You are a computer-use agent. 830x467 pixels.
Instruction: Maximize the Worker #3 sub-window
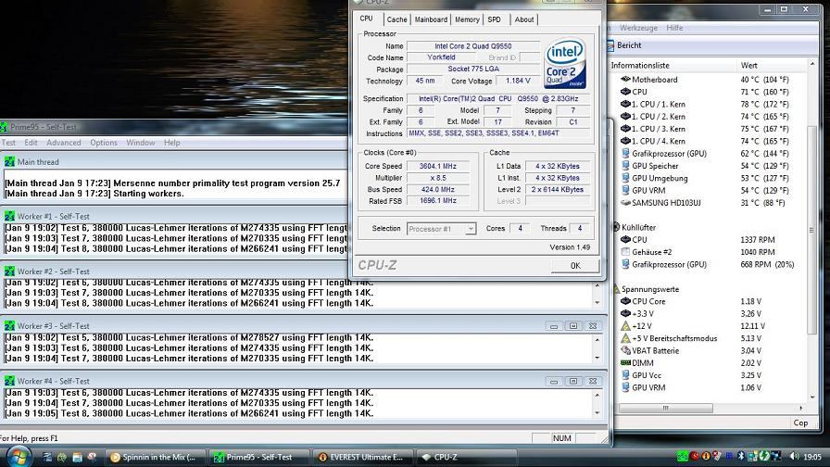(x=573, y=326)
